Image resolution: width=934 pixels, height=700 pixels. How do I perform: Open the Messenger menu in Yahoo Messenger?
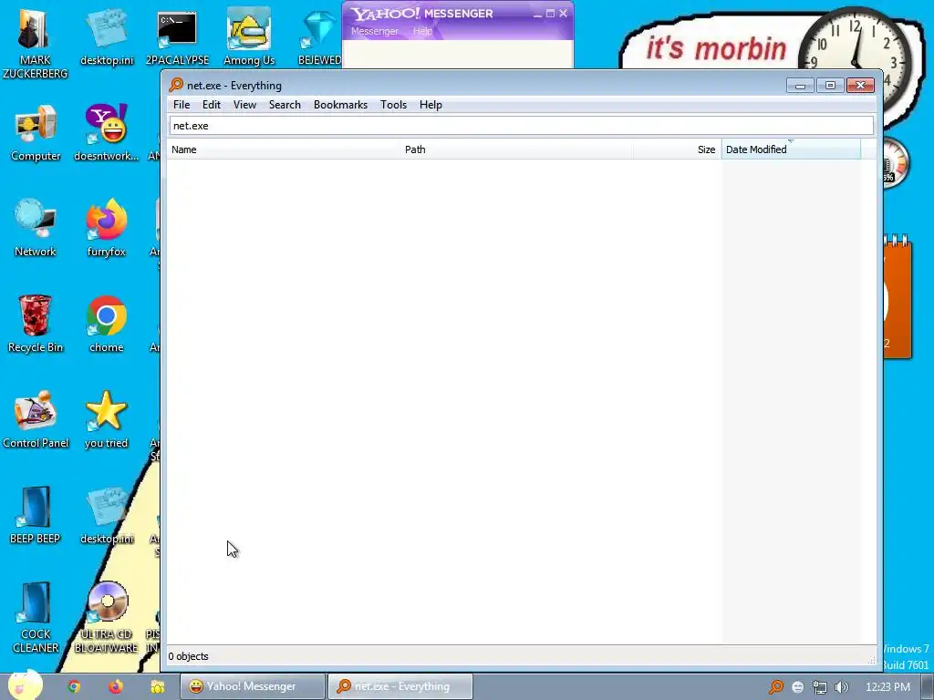tap(374, 31)
